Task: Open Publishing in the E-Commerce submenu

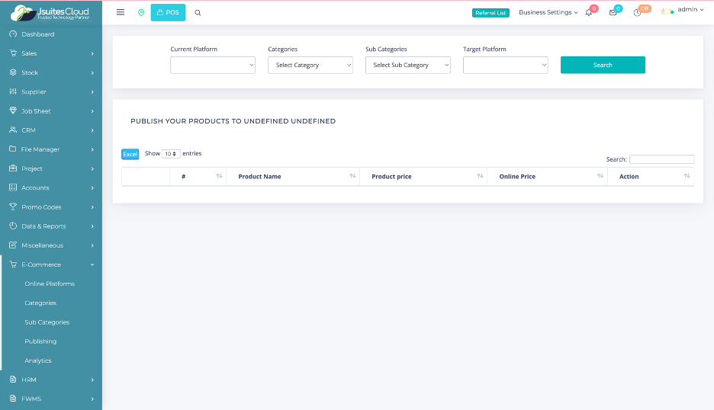Action: click(x=40, y=341)
